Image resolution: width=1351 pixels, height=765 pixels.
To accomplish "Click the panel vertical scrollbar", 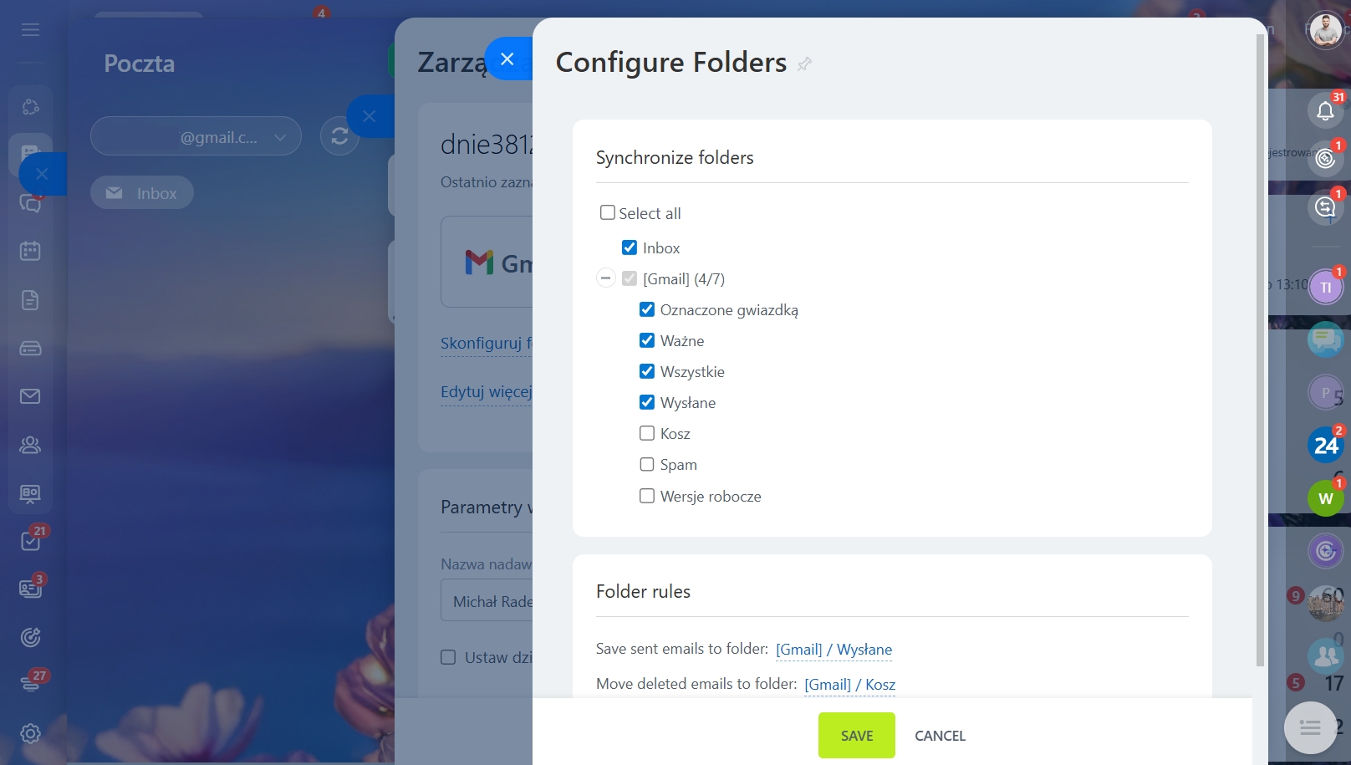I will 1260,350.
